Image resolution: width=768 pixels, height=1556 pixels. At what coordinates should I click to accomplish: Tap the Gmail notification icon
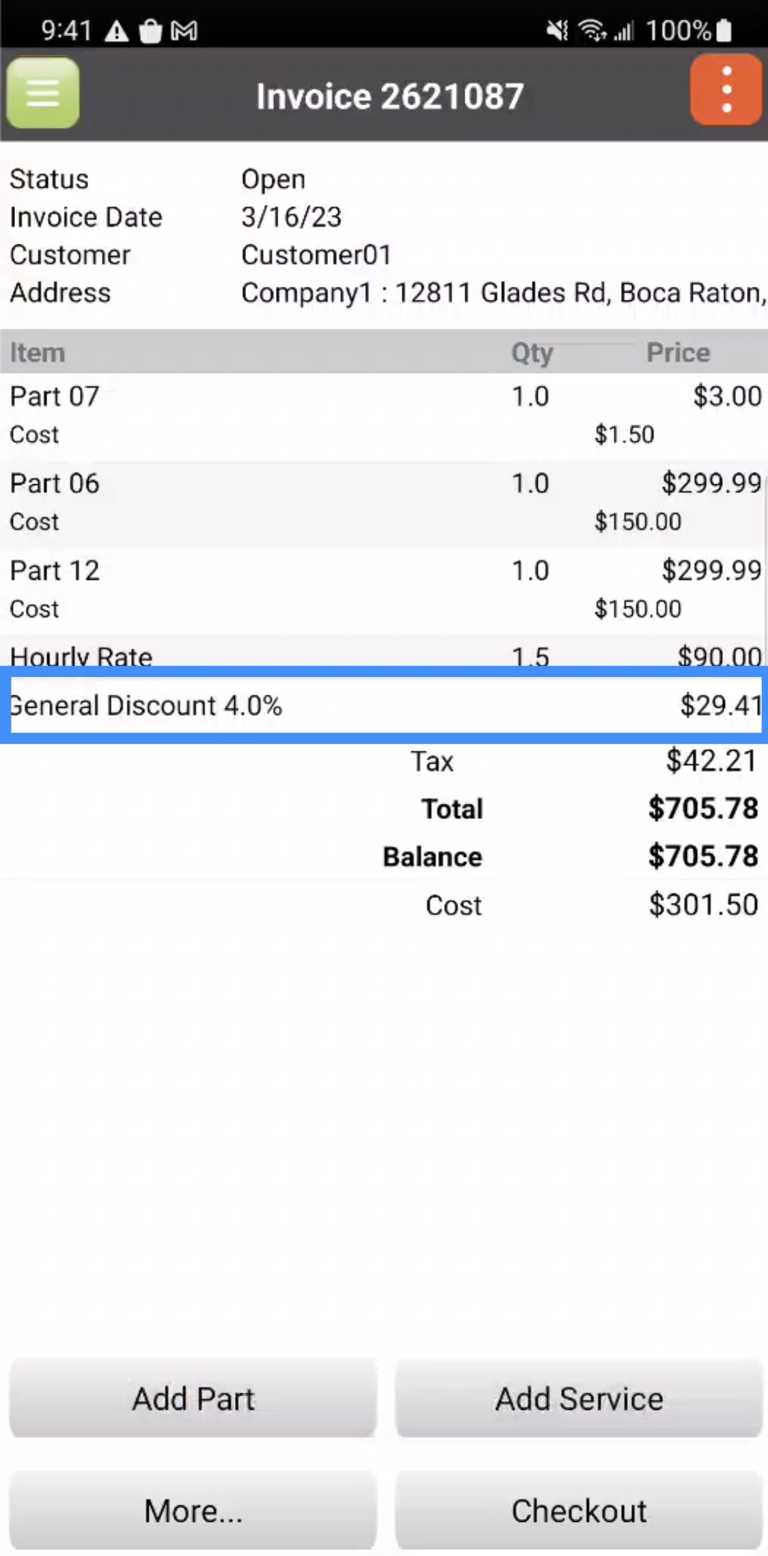point(184,31)
